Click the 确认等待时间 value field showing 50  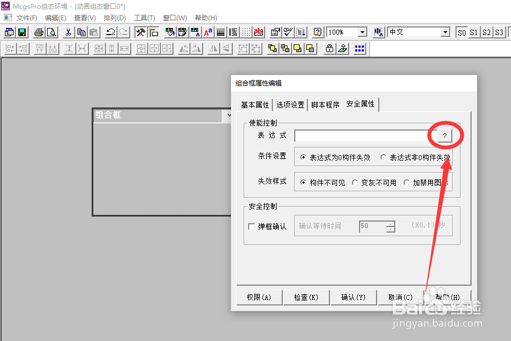point(373,226)
